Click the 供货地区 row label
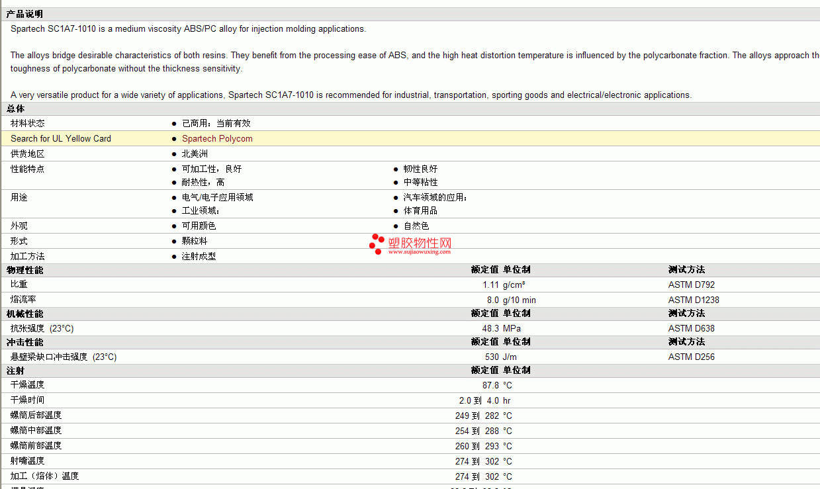Viewport: 820px width, 489px height. pyautogui.click(x=28, y=154)
